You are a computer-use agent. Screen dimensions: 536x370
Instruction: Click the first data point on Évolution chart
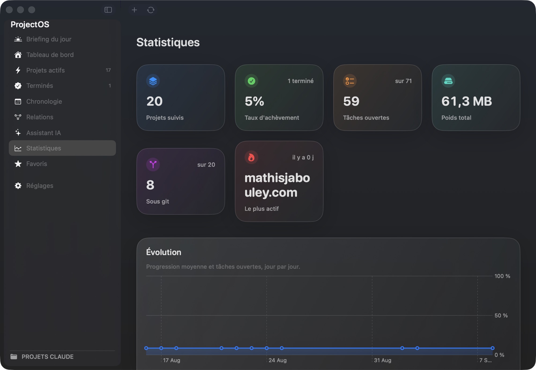tap(146, 348)
